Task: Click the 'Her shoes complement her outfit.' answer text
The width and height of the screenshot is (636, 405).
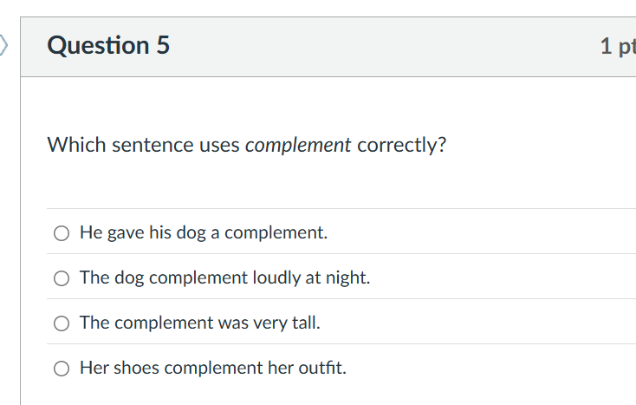Action: click(212, 369)
